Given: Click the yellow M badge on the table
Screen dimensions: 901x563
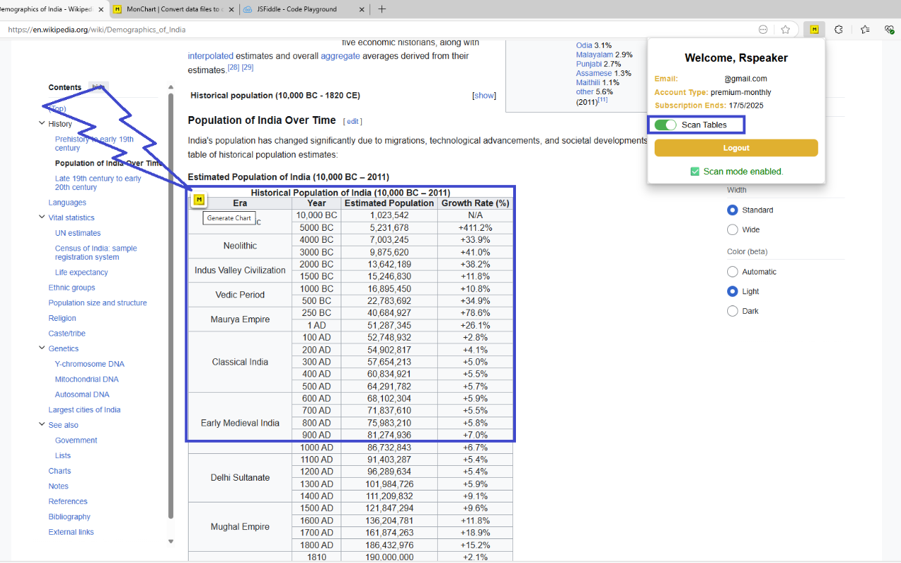Looking at the screenshot, I should [x=199, y=200].
